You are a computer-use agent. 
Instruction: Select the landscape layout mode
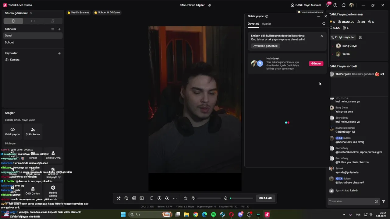[x=33, y=21]
